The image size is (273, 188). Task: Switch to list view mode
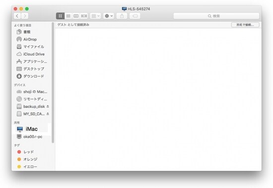(x=68, y=16)
